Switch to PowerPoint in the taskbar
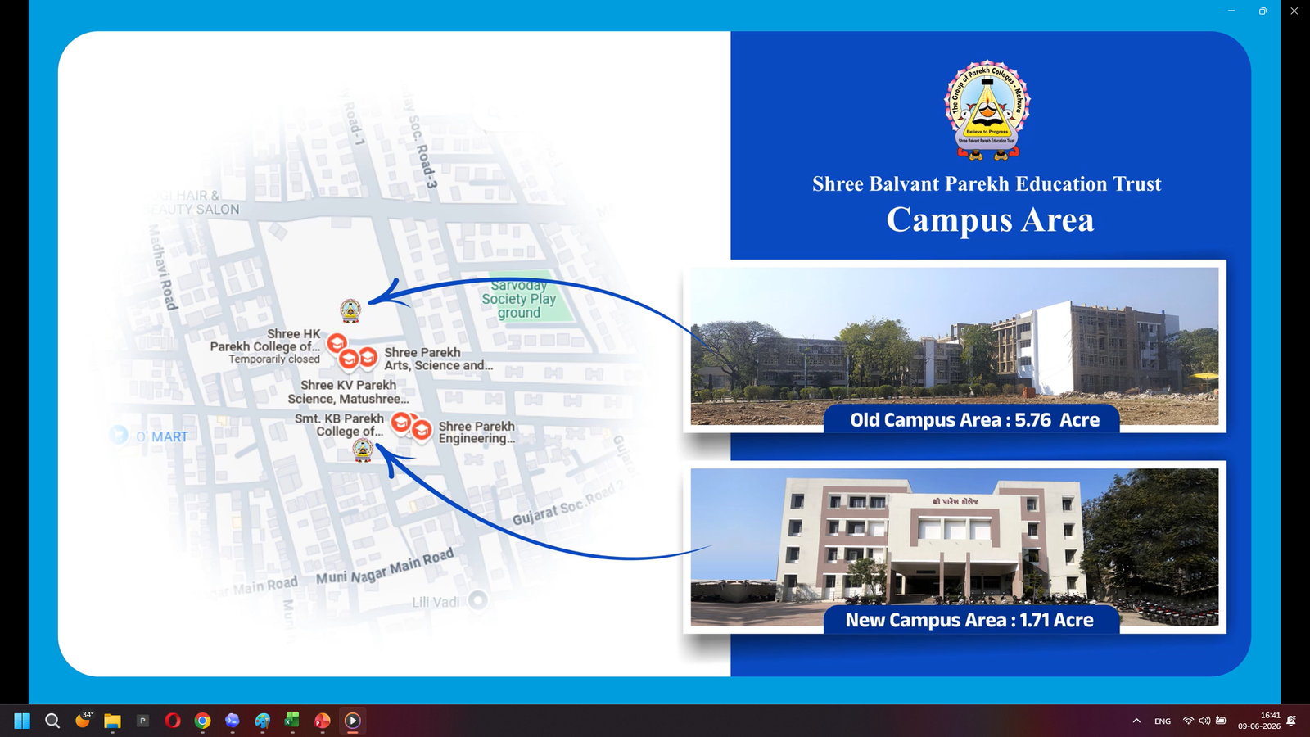The height and width of the screenshot is (737, 1310). 323,721
